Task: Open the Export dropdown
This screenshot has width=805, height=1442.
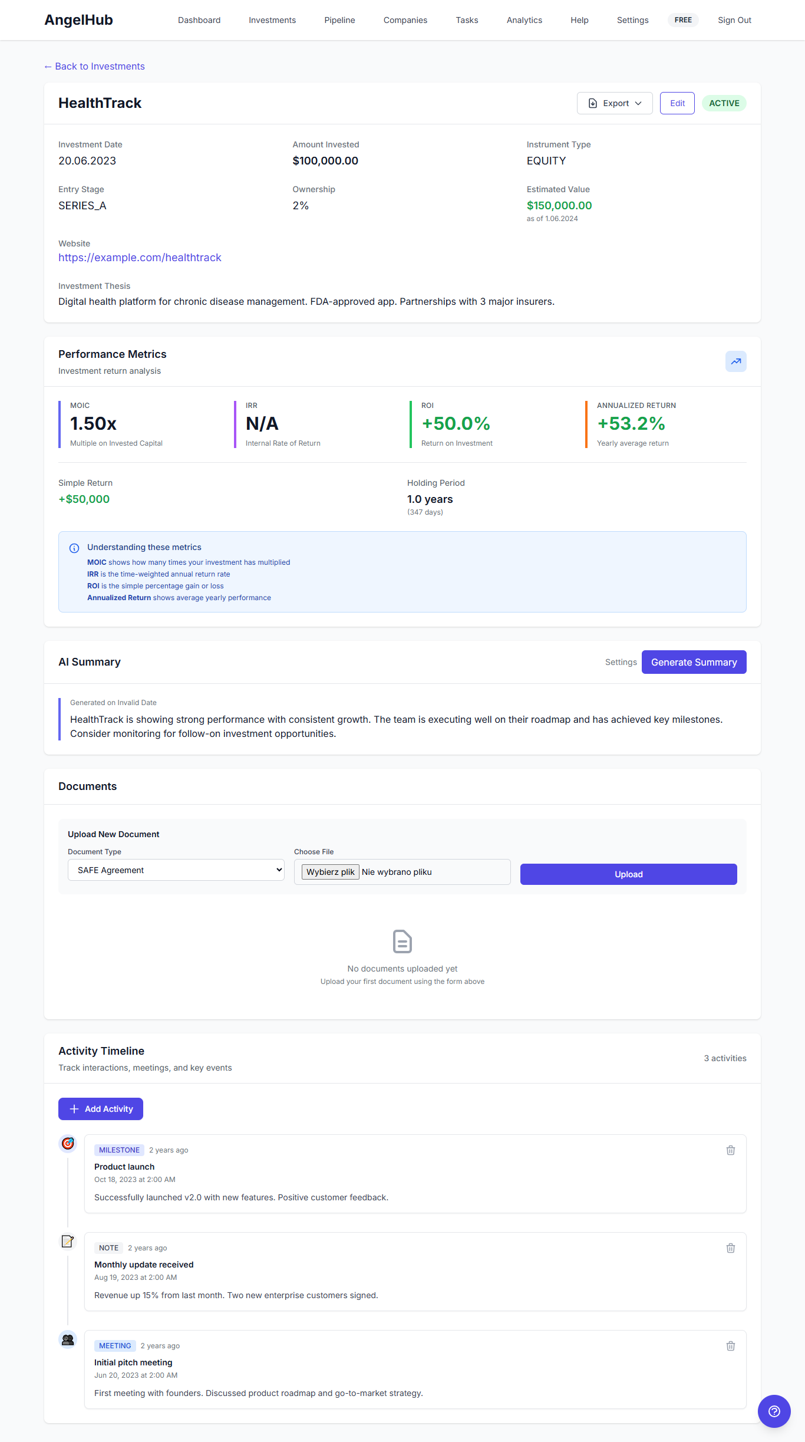Action: [x=615, y=103]
